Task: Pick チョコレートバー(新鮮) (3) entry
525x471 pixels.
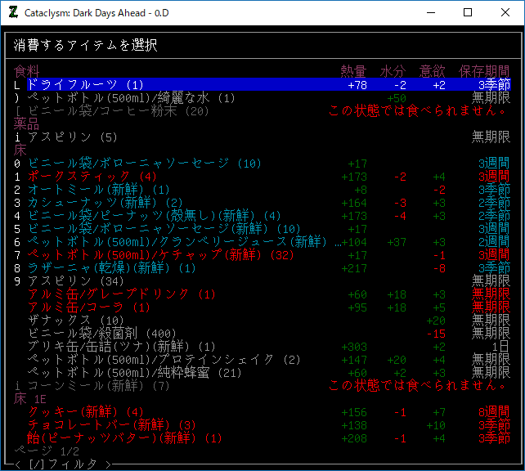Action: 111,425
